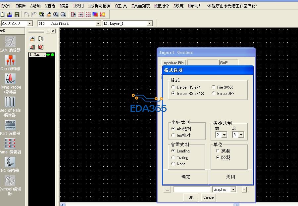Viewport: 298px width, 206px height.
Task: Open the V查看 menu
Action: (50, 6)
